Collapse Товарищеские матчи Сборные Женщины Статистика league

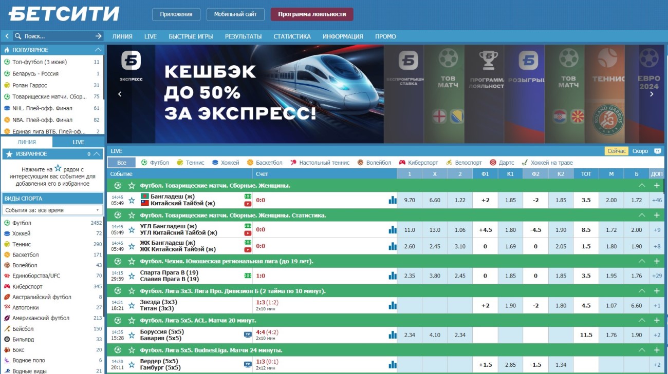point(641,215)
